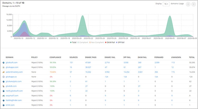Screen dimensions: 198x109
Task: Click the glockapps.co globe favicon
Action: click(x=3, y=77)
